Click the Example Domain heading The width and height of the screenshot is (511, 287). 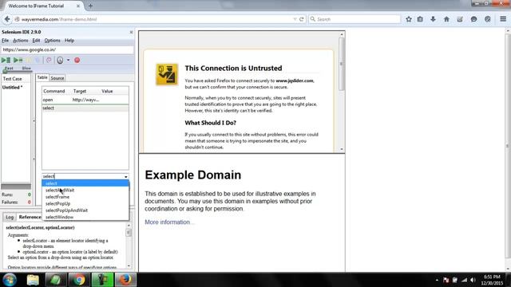[193, 175]
